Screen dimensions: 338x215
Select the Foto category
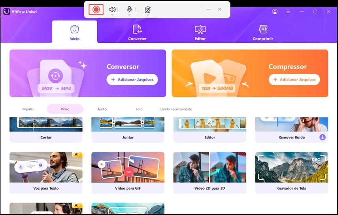coord(139,109)
